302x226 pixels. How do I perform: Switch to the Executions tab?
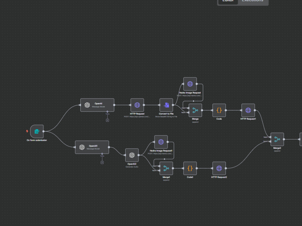[252, 1]
